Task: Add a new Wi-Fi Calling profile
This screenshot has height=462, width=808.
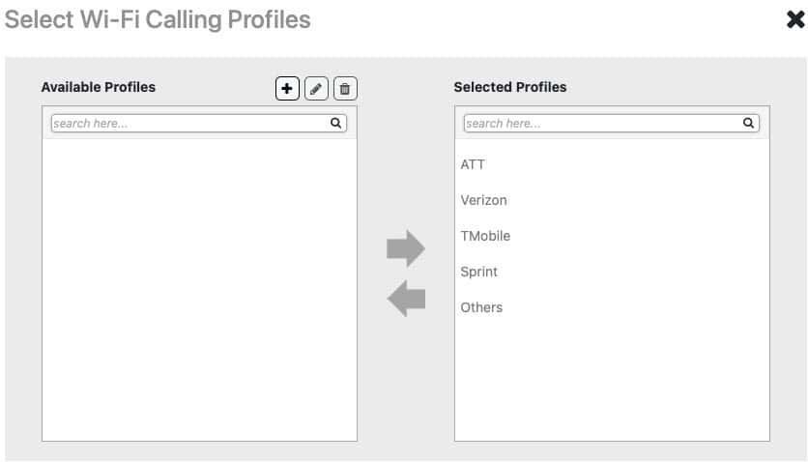Action: [287, 89]
